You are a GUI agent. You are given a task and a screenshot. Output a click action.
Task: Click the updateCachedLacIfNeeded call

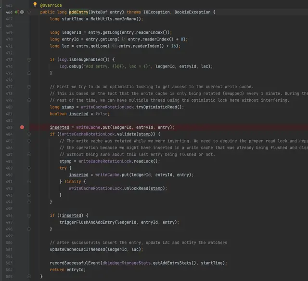77,250
